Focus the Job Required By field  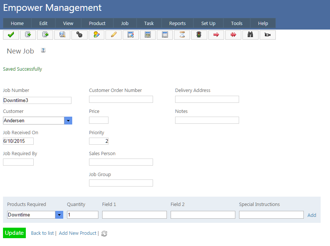click(18, 162)
